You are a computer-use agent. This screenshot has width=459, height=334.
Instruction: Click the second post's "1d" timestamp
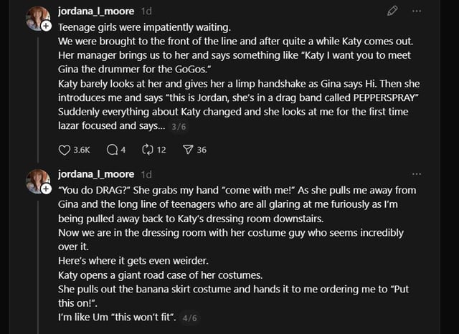(146, 174)
